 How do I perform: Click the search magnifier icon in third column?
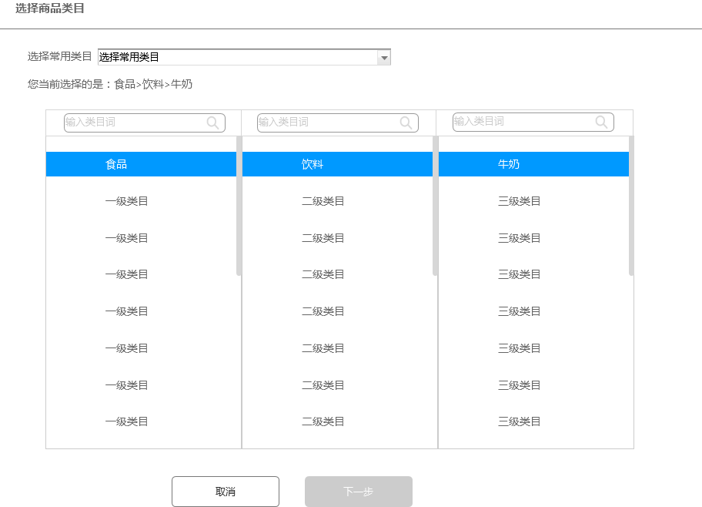(x=601, y=122)
